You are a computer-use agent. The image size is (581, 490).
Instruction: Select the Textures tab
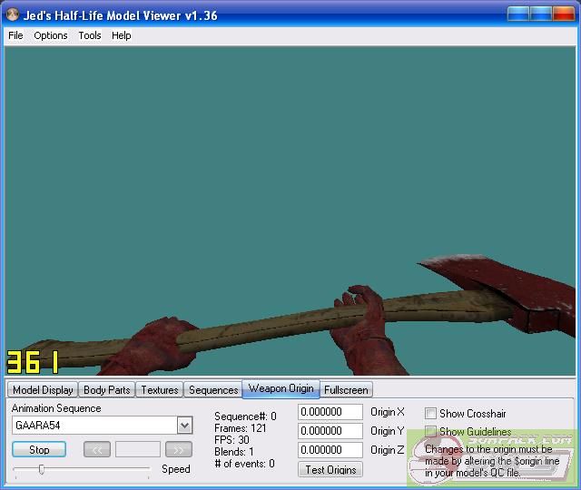tap(160, 390)
